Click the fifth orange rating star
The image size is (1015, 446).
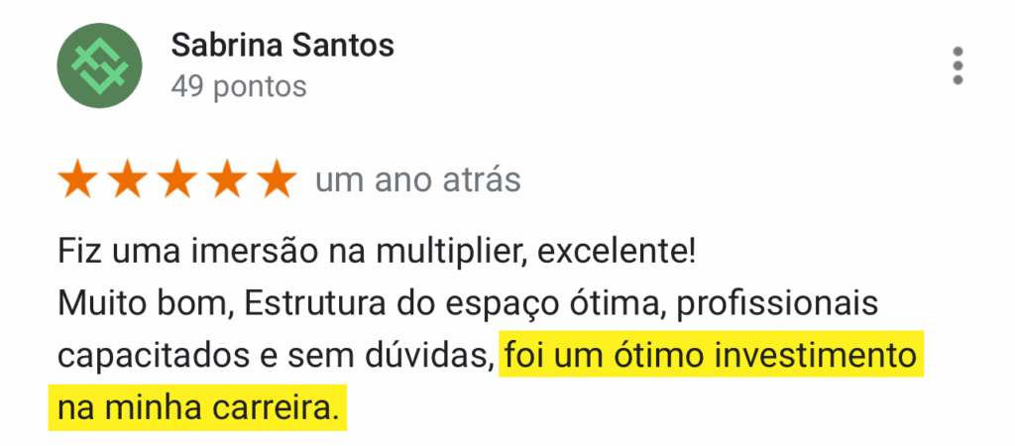click(278, 180)
